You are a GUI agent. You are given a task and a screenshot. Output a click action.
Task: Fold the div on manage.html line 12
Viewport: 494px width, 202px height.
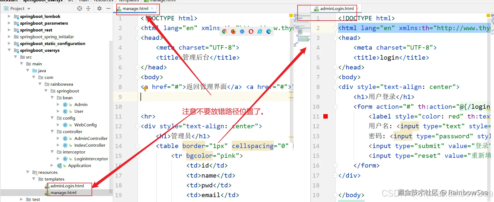point(138,126)
